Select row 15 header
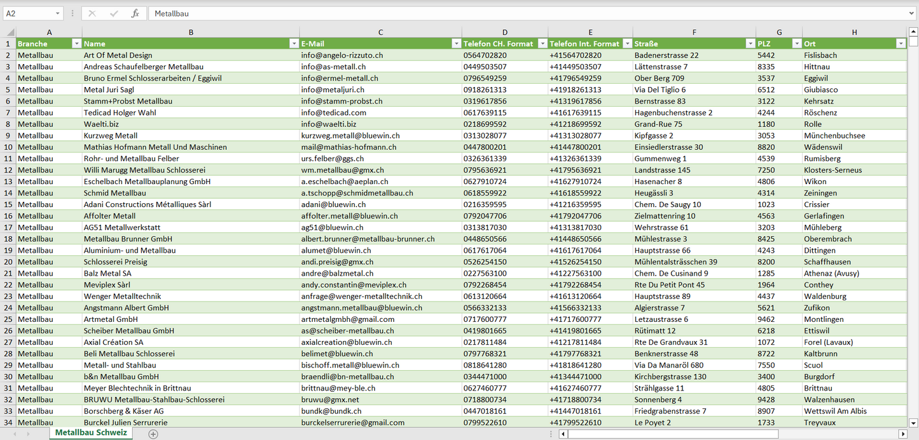The height and width of the screenshot is (440, 919). (x=8, y=204)
